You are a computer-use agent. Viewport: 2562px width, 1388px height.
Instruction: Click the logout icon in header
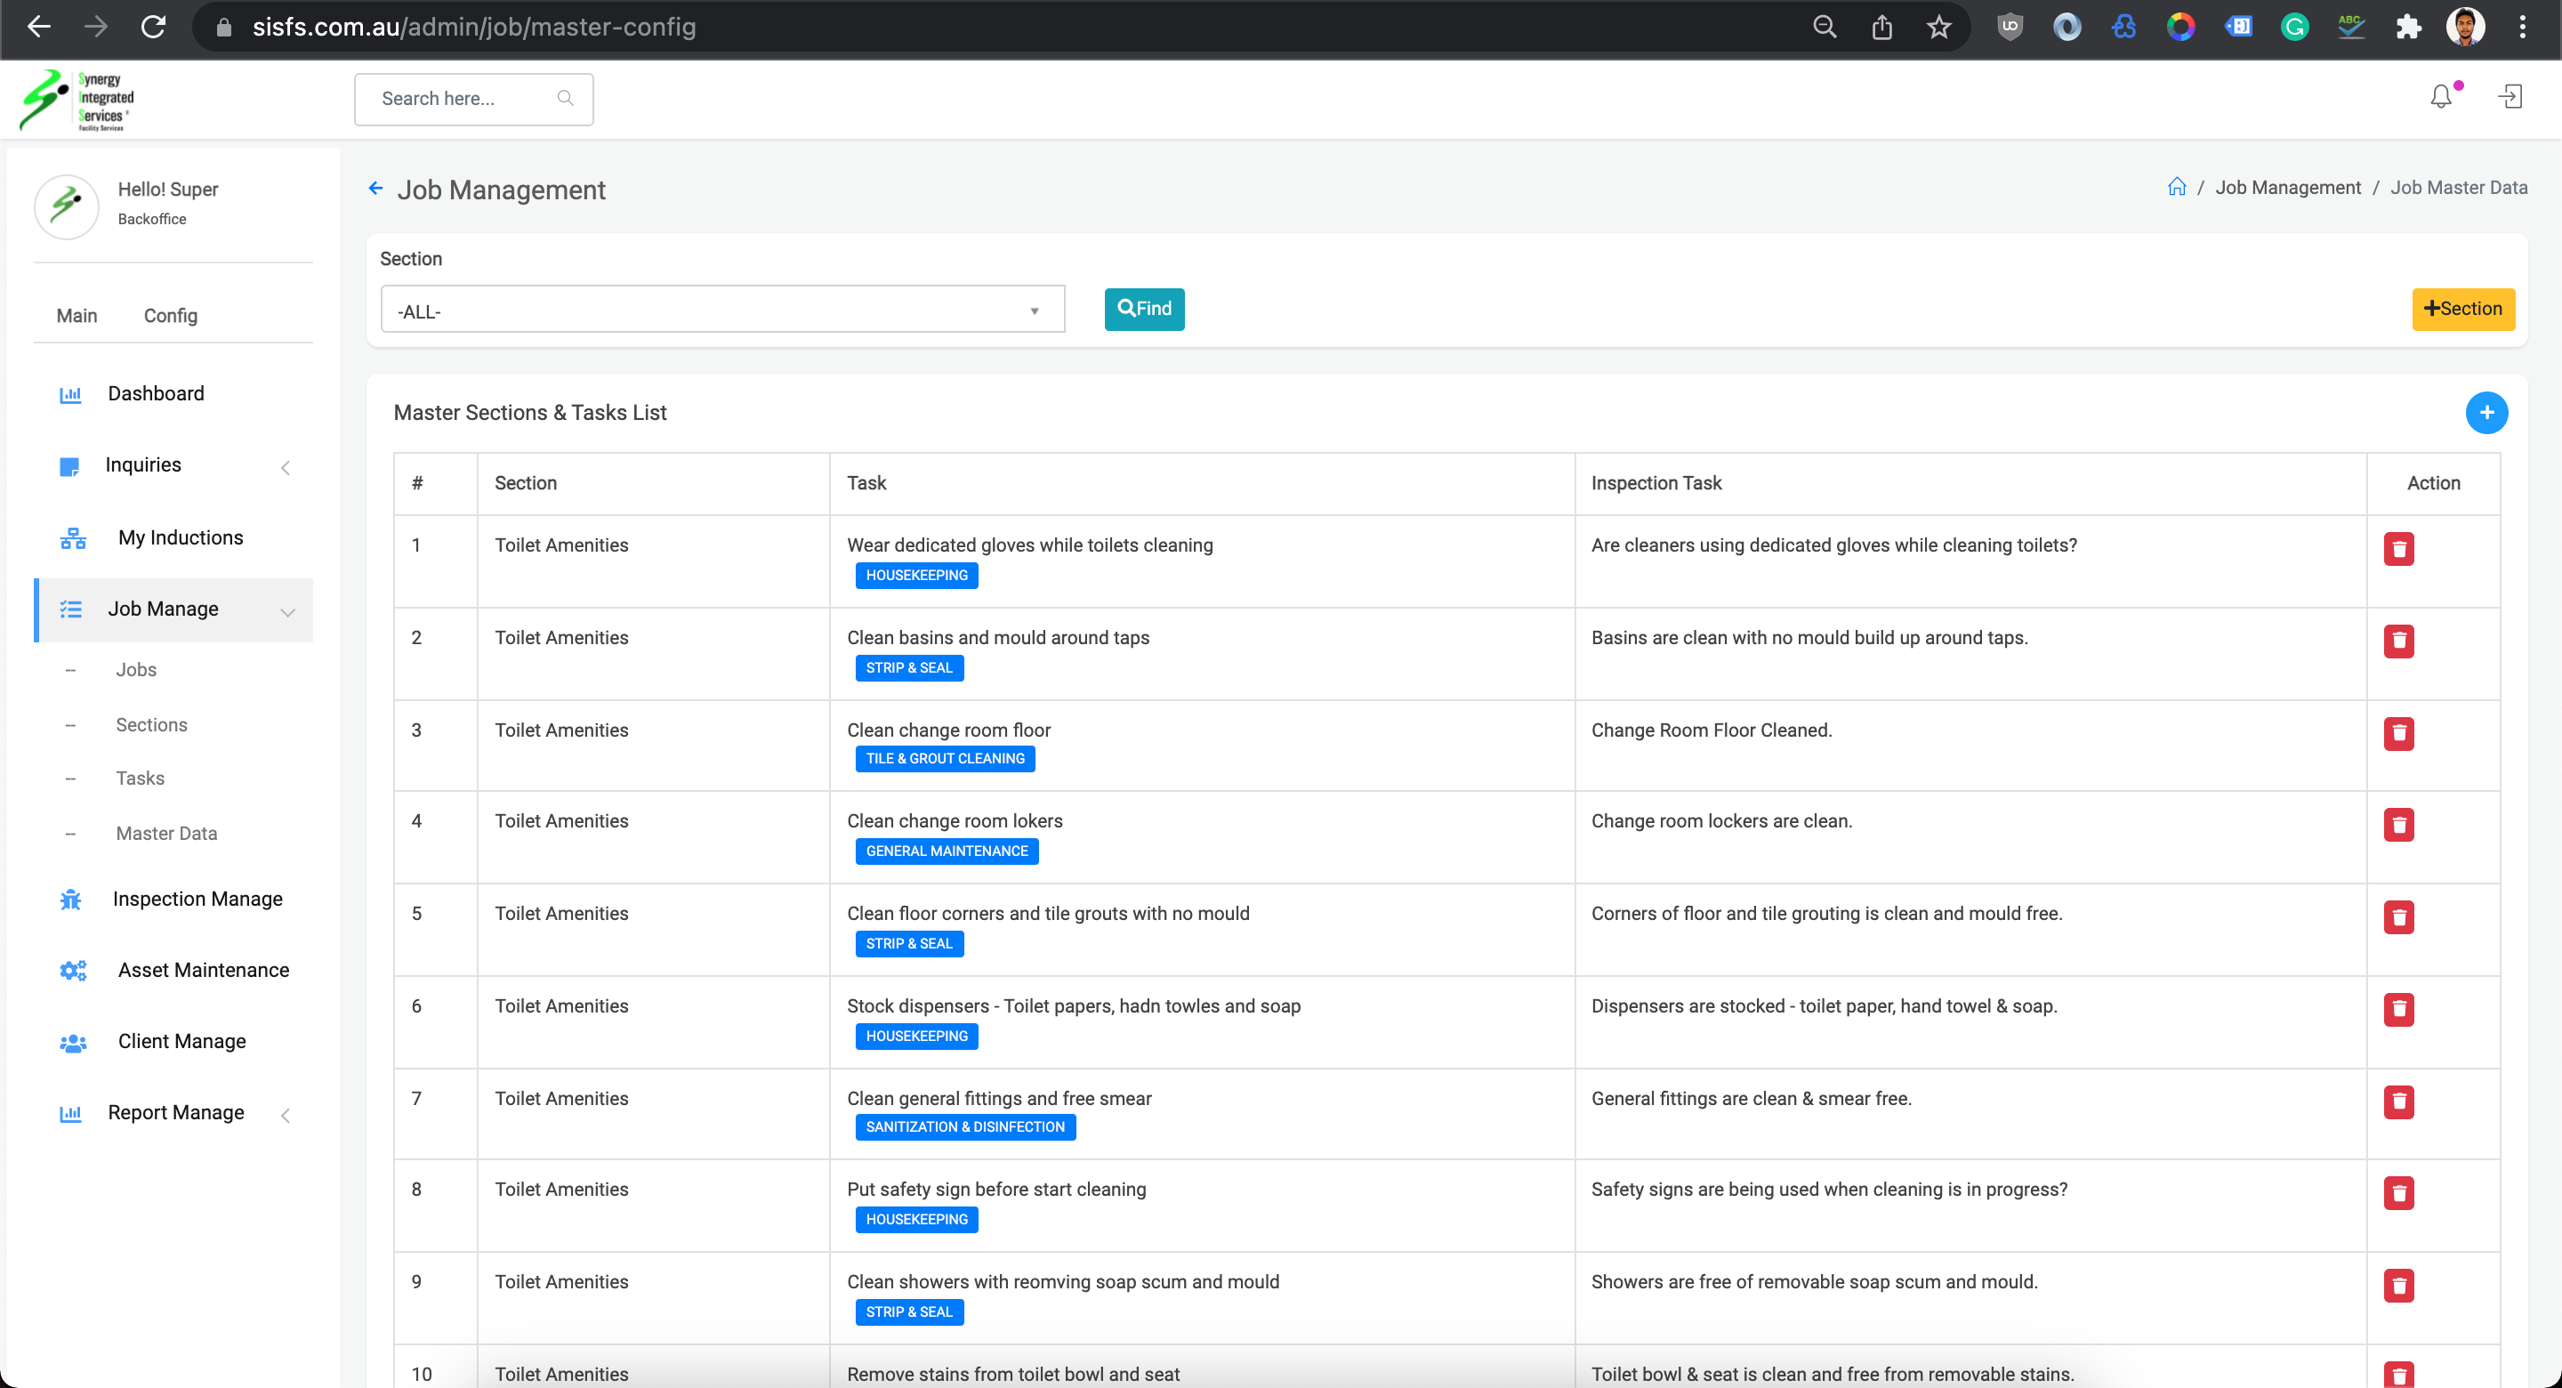(2510, 96)
